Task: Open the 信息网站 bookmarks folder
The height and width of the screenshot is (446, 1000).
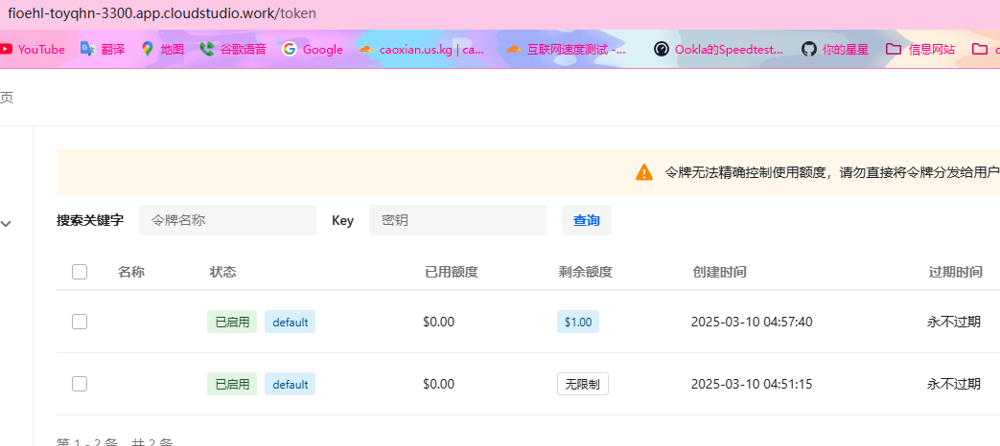Action: tap(920, 49)
